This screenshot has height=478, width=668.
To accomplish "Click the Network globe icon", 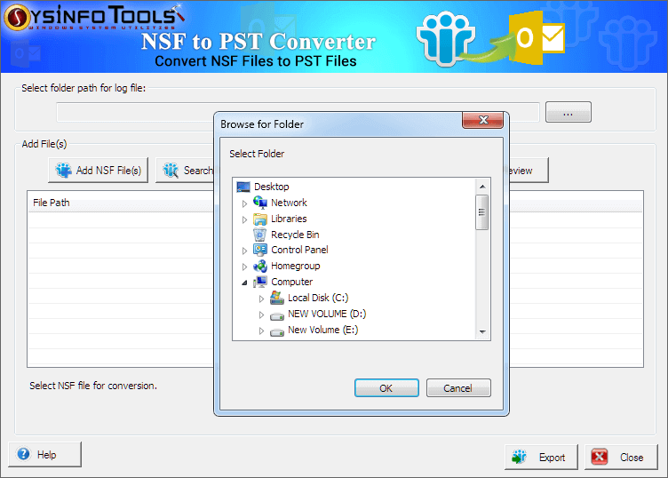I will 260,203.
